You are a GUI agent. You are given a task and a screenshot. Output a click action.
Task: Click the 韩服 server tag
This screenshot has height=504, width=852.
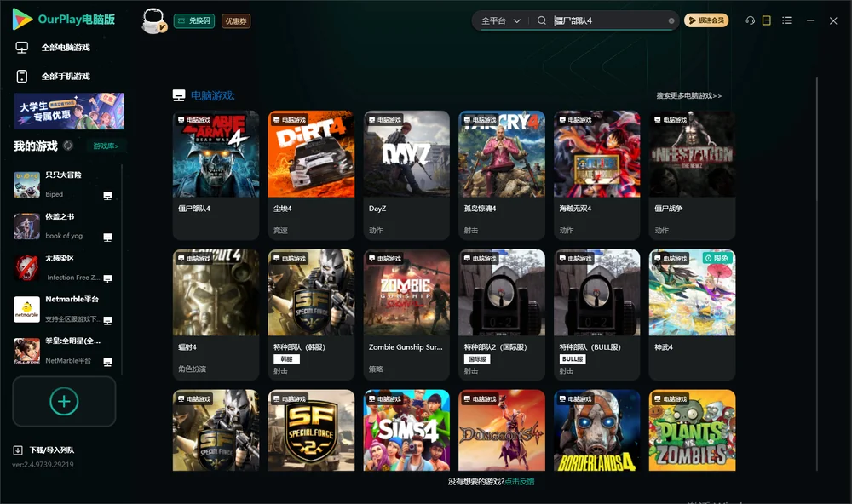286,359
